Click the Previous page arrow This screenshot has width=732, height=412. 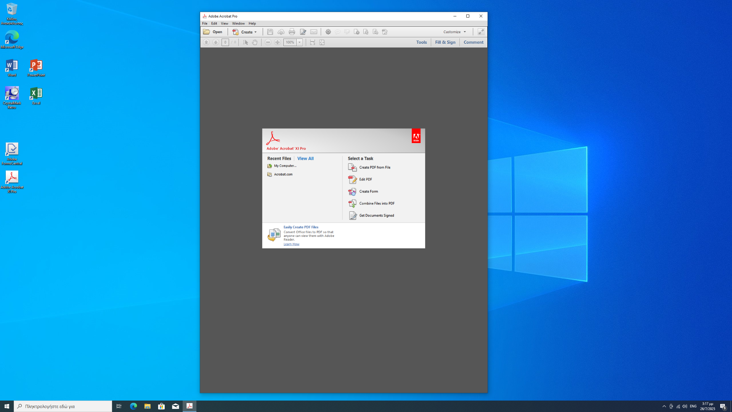(206, 42)
